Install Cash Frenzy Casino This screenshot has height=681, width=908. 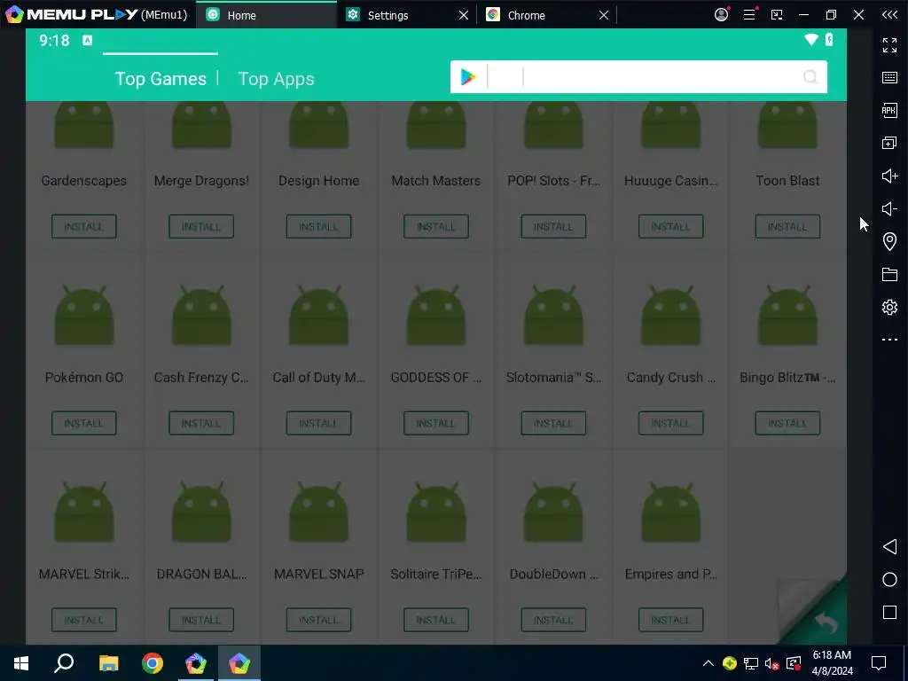[201, 423]
